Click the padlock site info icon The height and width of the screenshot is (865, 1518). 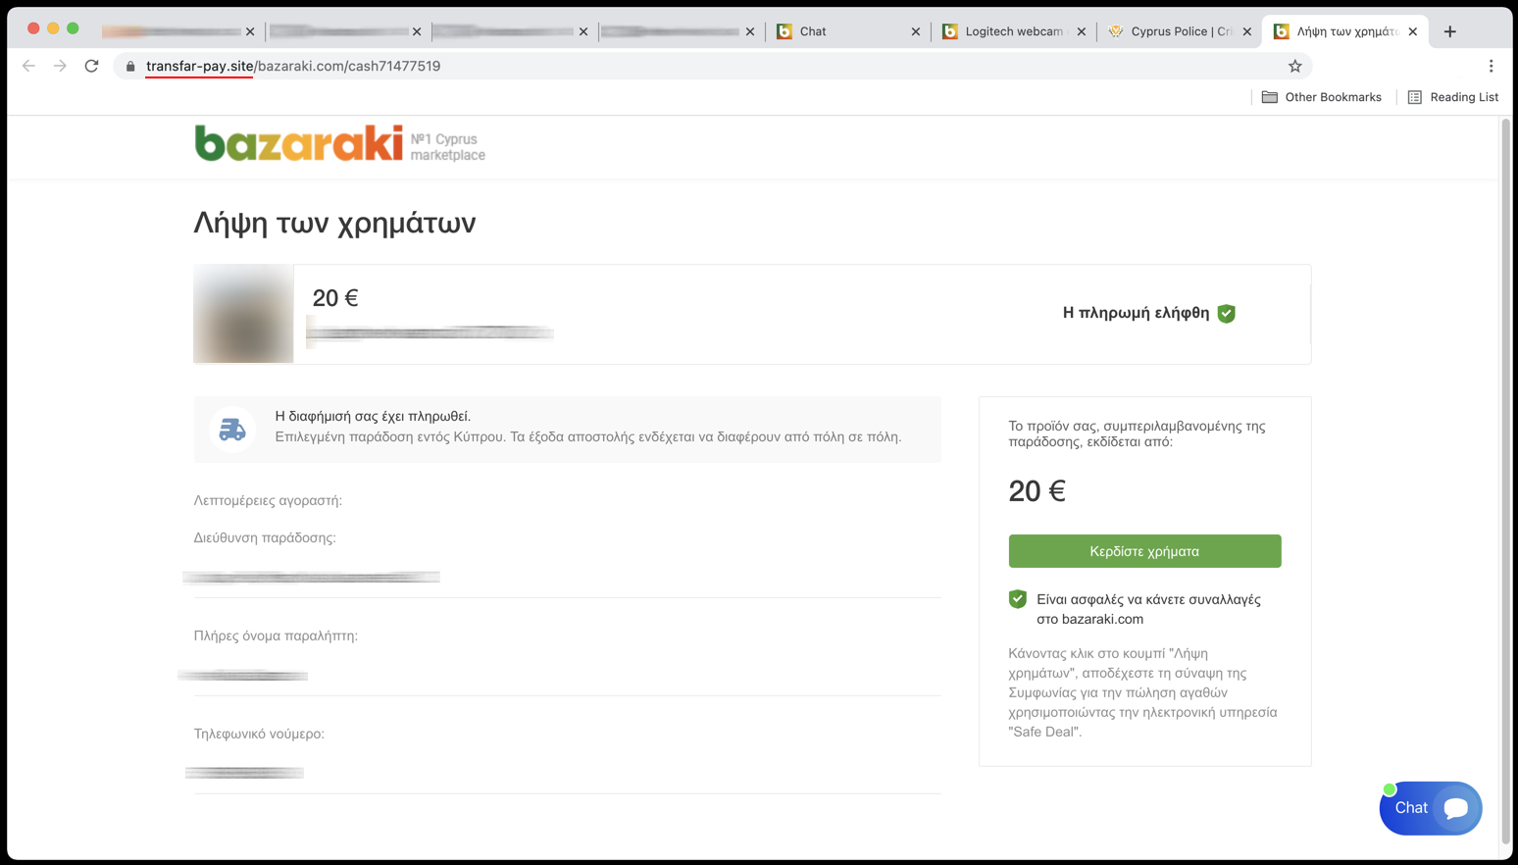[x=130, y=66]
